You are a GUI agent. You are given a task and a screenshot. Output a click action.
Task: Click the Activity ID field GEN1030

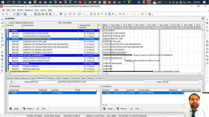pyautogui.click(x=43, y=82)
